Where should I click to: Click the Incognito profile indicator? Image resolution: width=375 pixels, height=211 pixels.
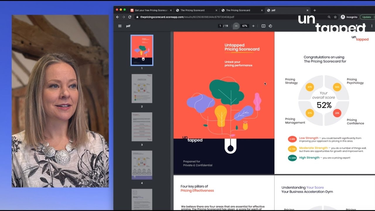point(349,17)
